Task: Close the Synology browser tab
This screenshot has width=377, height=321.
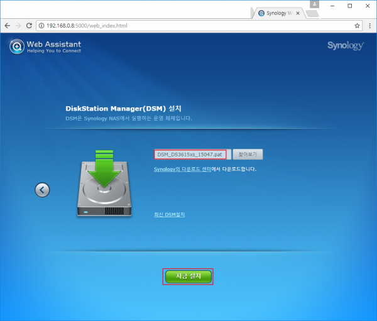Action: pyautogui.click(x=298, y=13)
